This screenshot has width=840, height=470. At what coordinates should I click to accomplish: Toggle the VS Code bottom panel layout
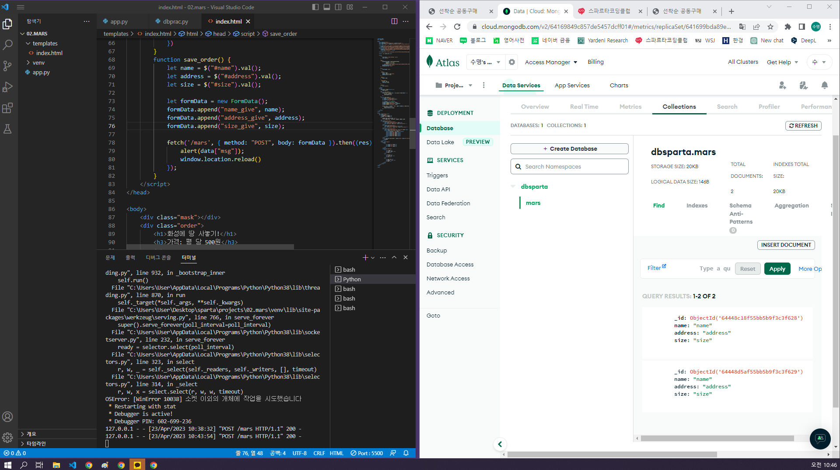327,7
